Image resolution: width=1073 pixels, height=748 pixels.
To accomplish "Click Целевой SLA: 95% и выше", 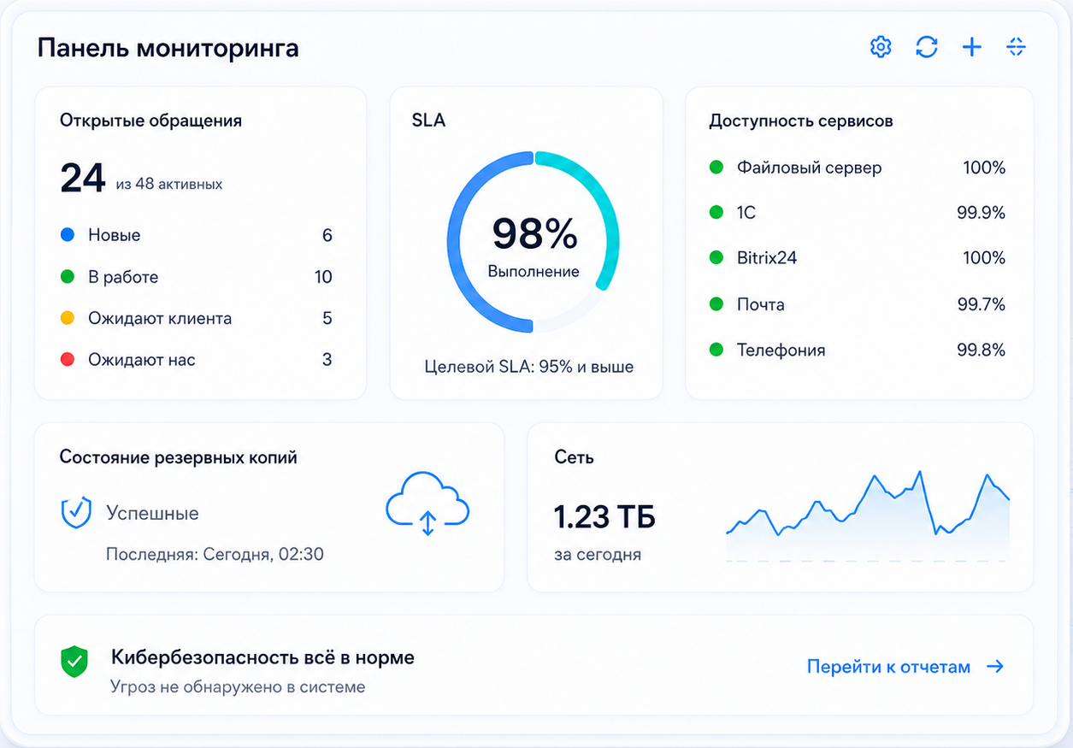I will [x=529, y=367].
